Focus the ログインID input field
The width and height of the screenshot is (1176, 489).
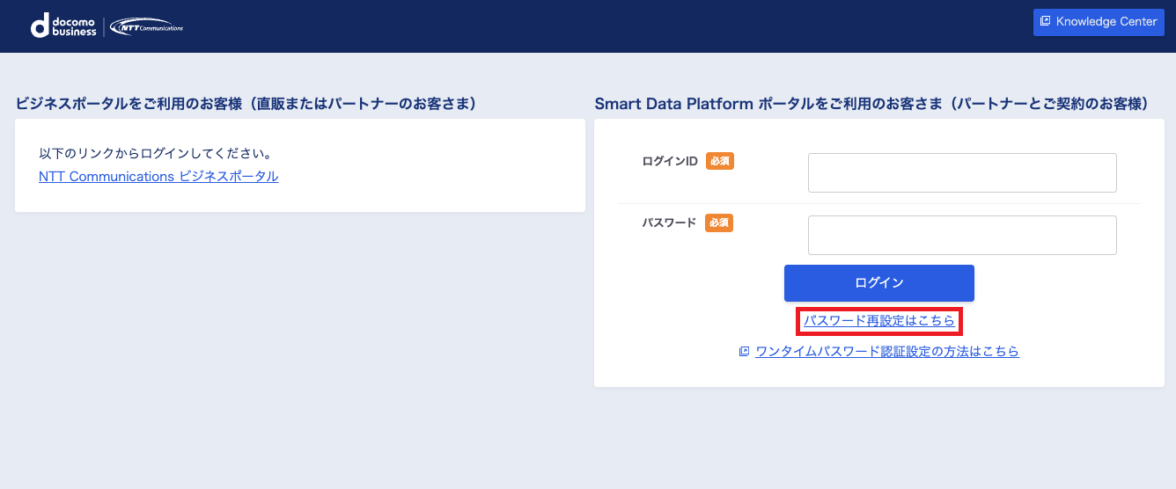[x=962, y=172]
